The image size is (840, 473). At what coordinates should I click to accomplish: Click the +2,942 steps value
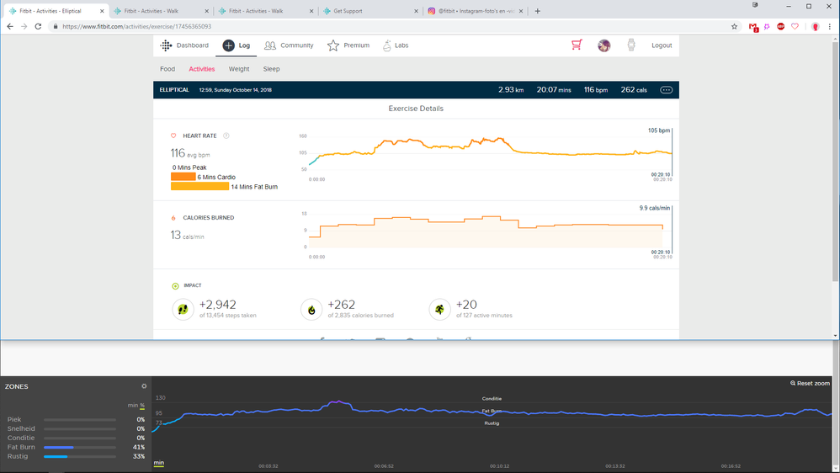coord(217,305)
